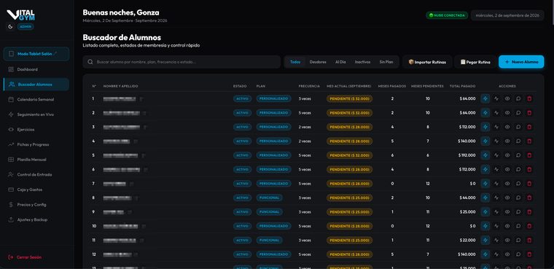
Task: Delete student in row 10 with trash icon
Action: (529, 226)
